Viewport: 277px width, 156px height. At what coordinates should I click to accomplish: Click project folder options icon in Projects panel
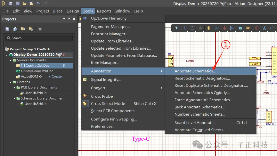31,29
